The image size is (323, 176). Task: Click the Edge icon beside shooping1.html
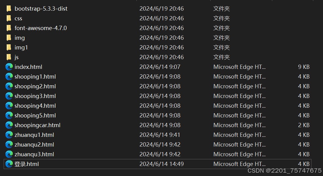pyautogui.click(x=9, y=76)
